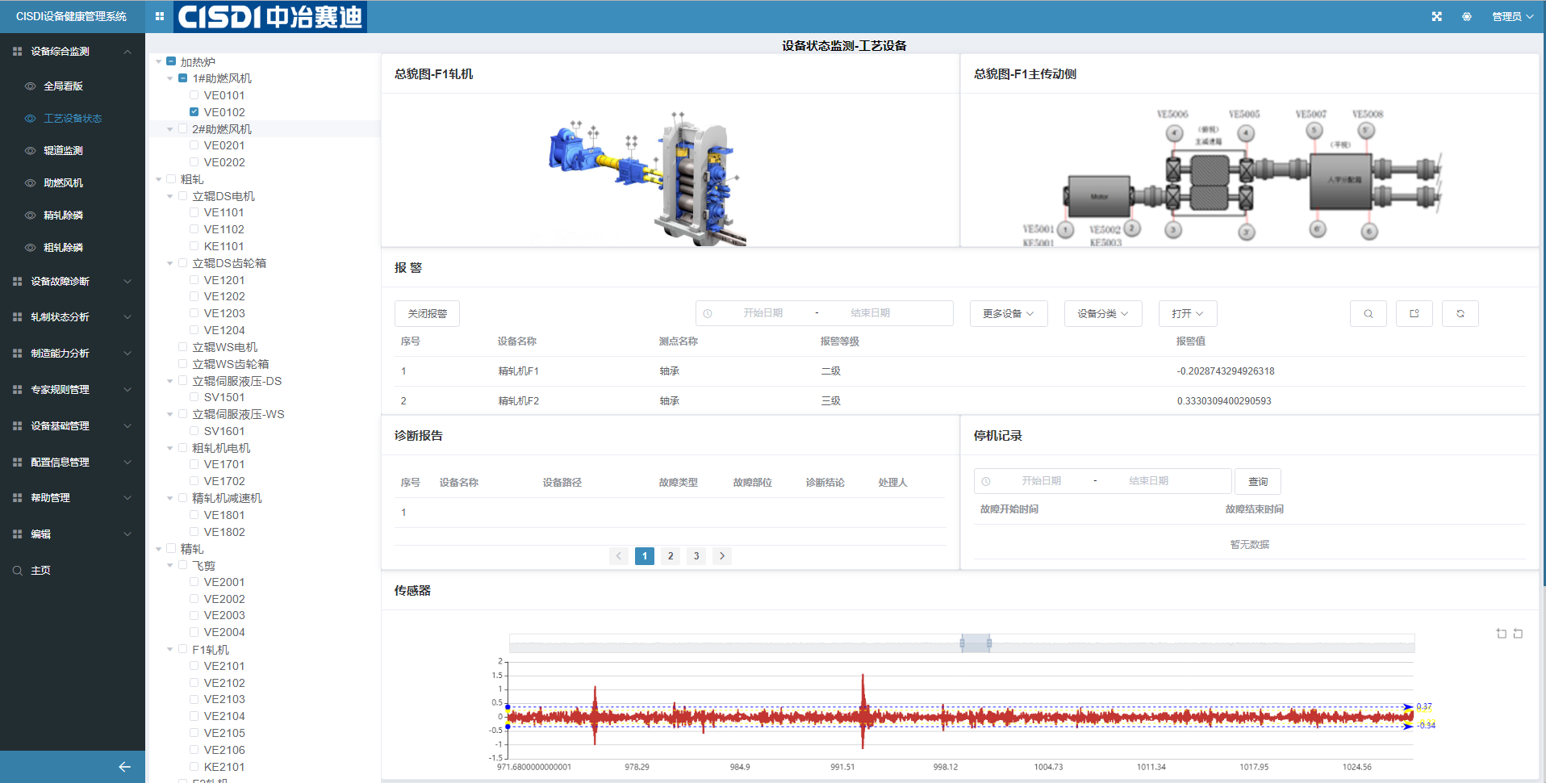The image size is (1546, 783).
Task: Expand the 管理员 user menu
Action: (x=1511, y=16)
